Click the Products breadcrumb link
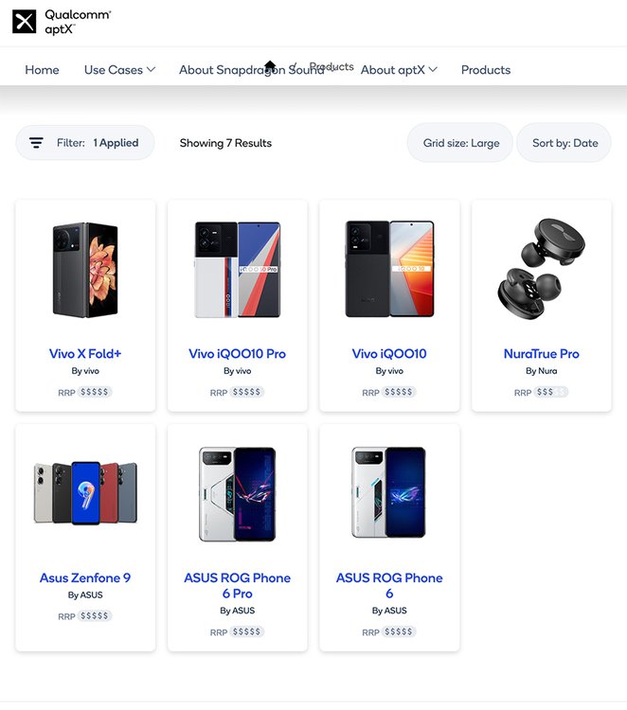 [331, 66]
